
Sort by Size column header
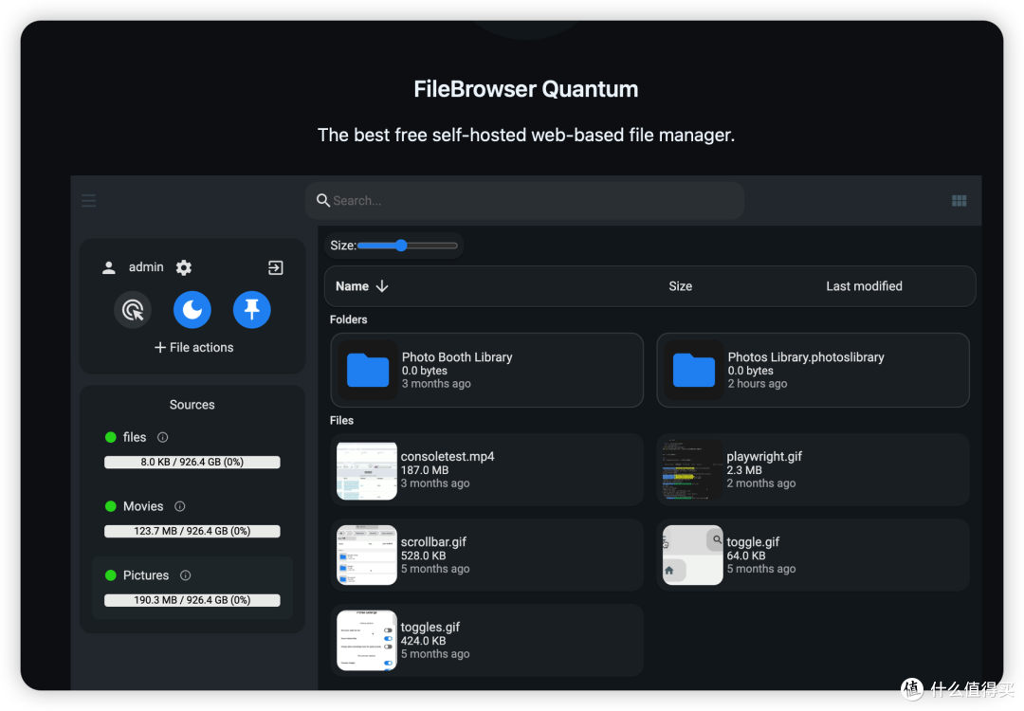point(680,286)
